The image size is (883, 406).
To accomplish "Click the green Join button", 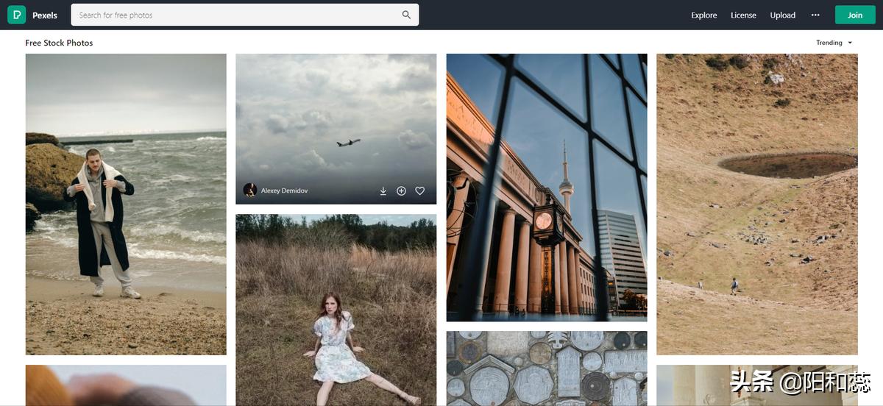I will click(854, 15).
